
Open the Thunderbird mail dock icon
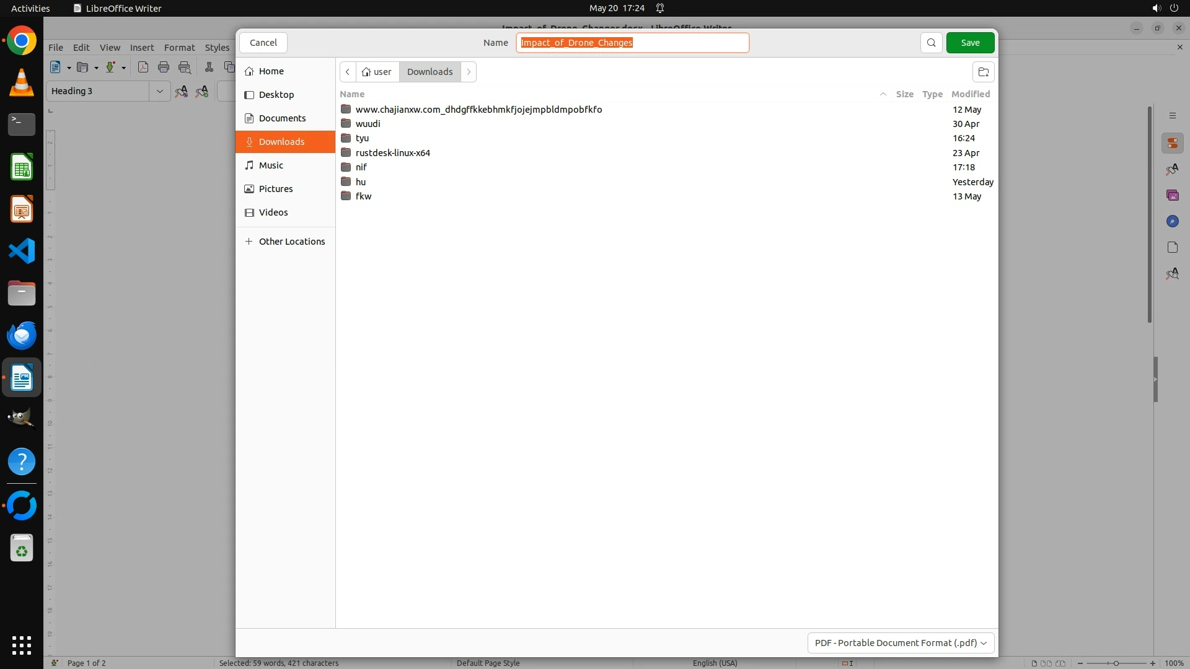22,336
